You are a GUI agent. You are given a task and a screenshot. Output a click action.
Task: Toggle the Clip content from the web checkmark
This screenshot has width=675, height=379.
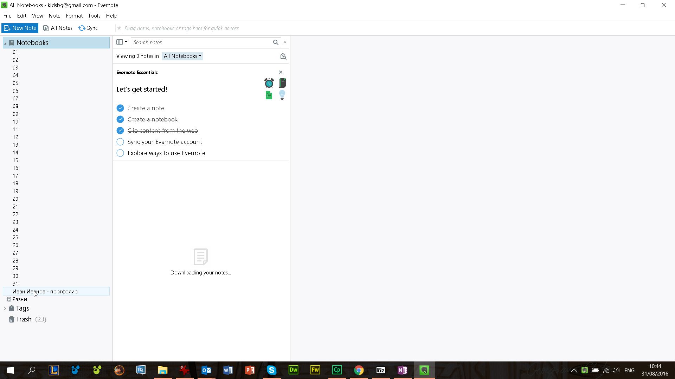[x=120, y=131]
